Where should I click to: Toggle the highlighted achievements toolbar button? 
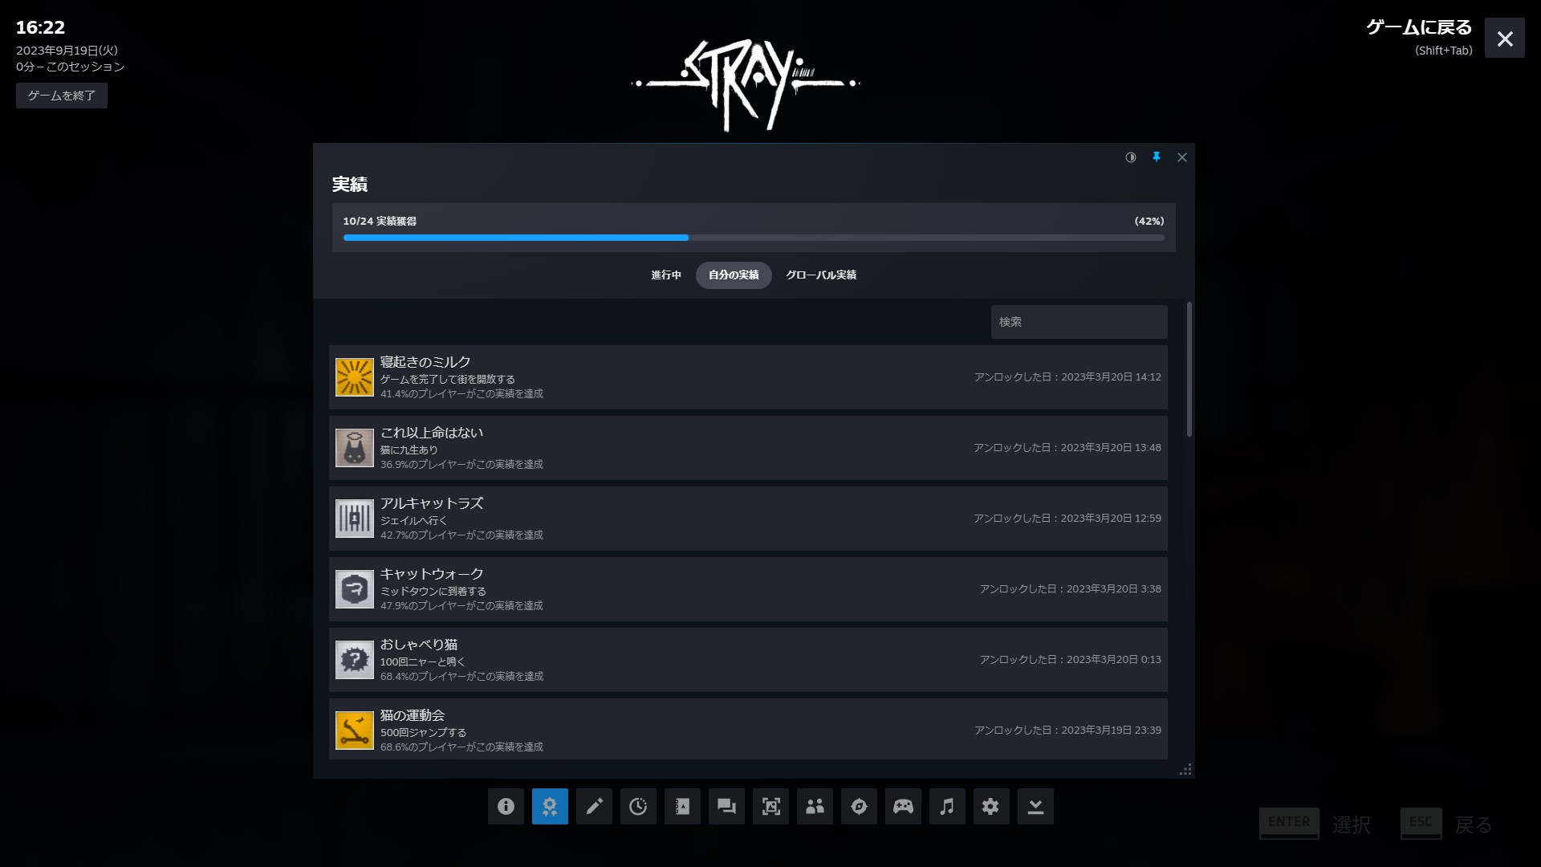550,806
